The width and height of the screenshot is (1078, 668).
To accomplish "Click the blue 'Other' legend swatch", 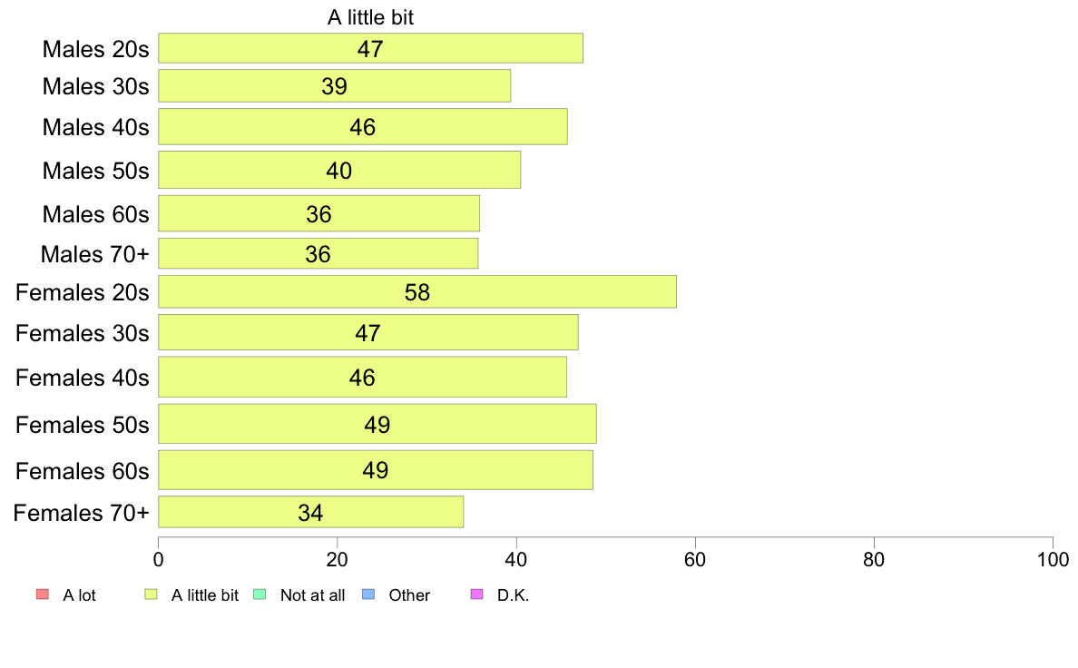I will pos(368,594).
